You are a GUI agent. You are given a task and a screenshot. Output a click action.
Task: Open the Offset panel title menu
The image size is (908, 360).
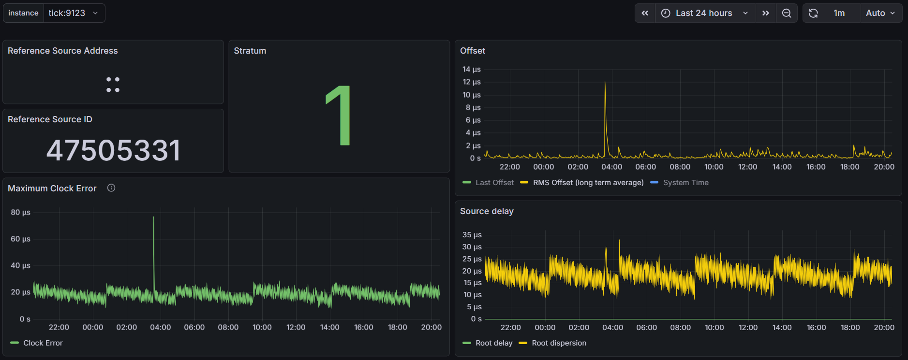473,51
